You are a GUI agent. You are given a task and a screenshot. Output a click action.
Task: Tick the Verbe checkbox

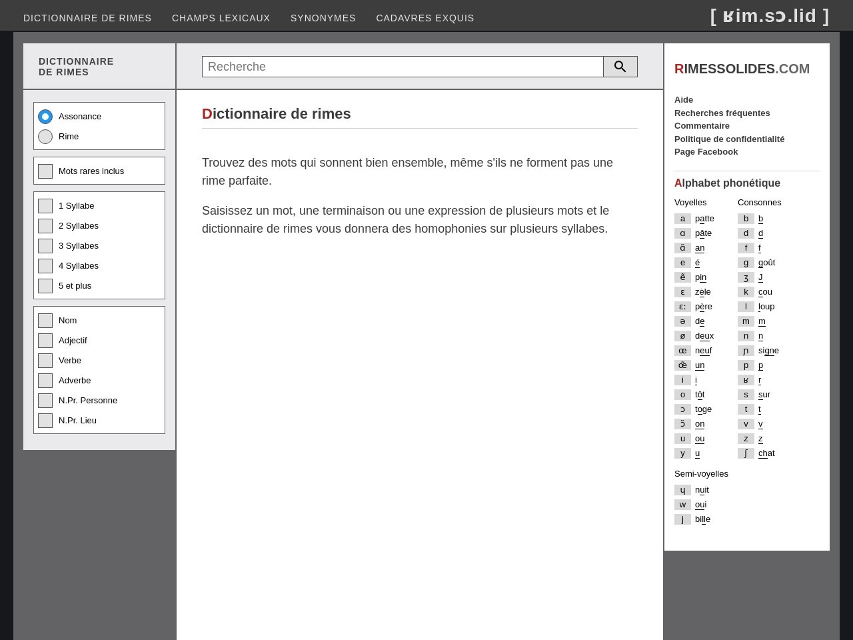[45, 361]
